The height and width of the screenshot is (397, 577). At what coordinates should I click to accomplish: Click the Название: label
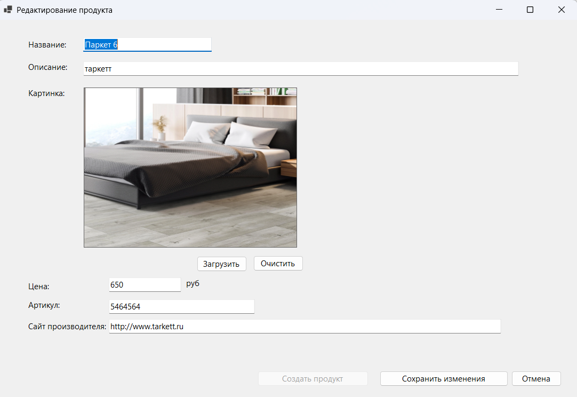pyautogui.click(x=47, y=45)
